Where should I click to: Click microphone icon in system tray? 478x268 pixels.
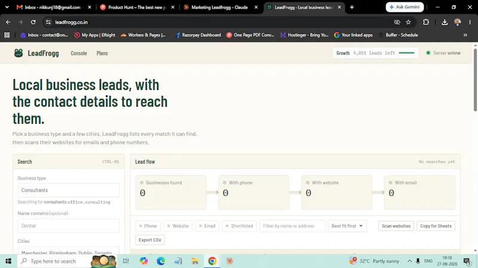click(418, 261)
